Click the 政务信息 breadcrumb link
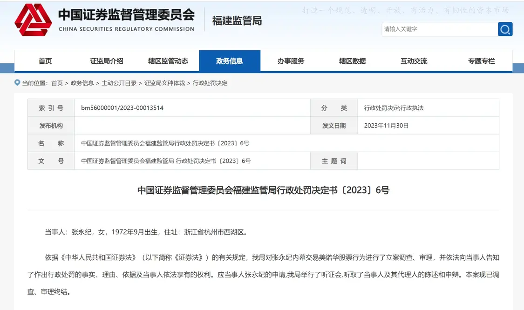This screenshot has height=310, width=524. tap(82, 83)
